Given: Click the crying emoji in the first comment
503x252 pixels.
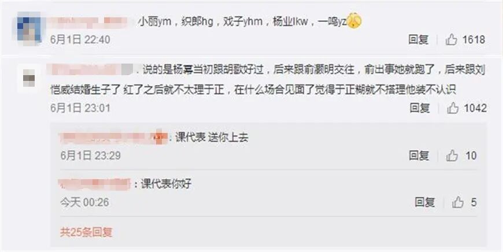Looking at the screenshot, I should 354,21.
